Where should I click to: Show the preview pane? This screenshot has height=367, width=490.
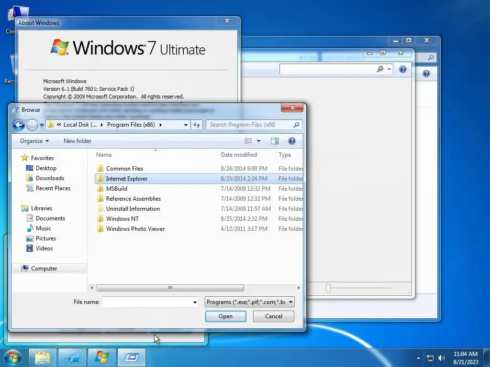tap(274, 141)
